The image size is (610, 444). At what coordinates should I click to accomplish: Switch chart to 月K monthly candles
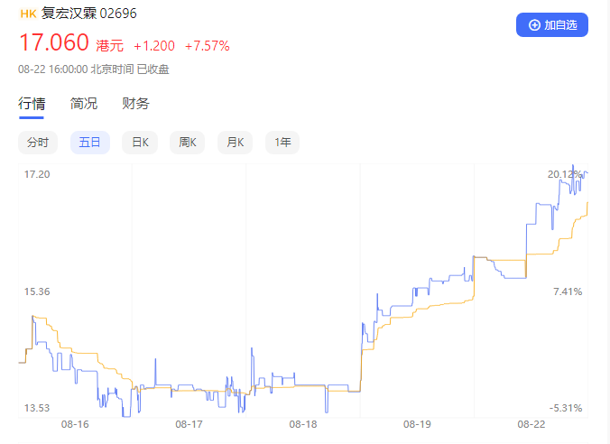[236, 143]
